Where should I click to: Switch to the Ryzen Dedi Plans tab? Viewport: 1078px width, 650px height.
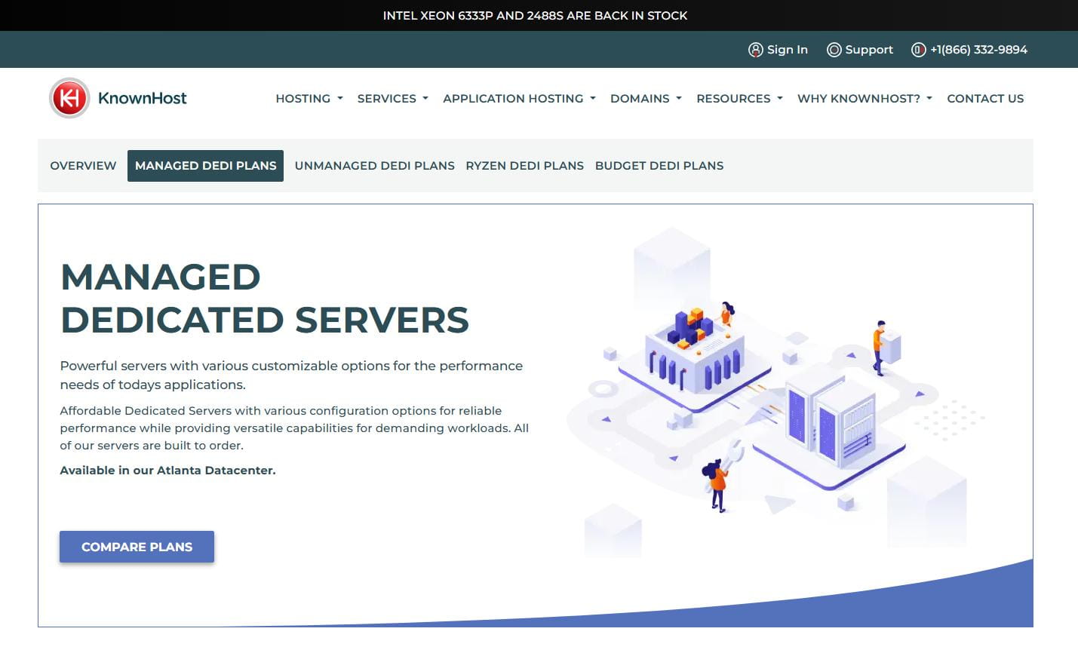pyautogui.click(x=524, y=166)
